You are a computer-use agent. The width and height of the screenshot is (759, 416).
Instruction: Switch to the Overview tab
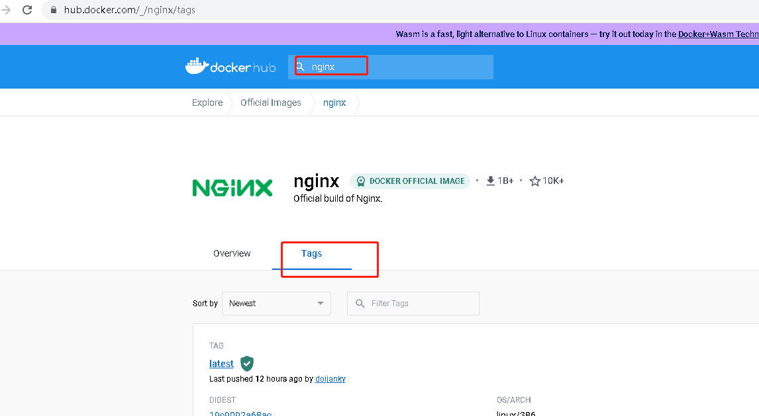232,254
